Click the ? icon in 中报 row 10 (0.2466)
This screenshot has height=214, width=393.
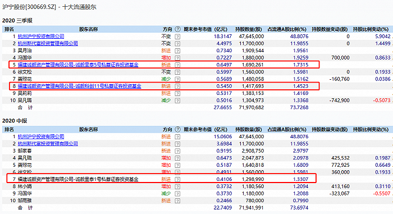click(177, 201)
